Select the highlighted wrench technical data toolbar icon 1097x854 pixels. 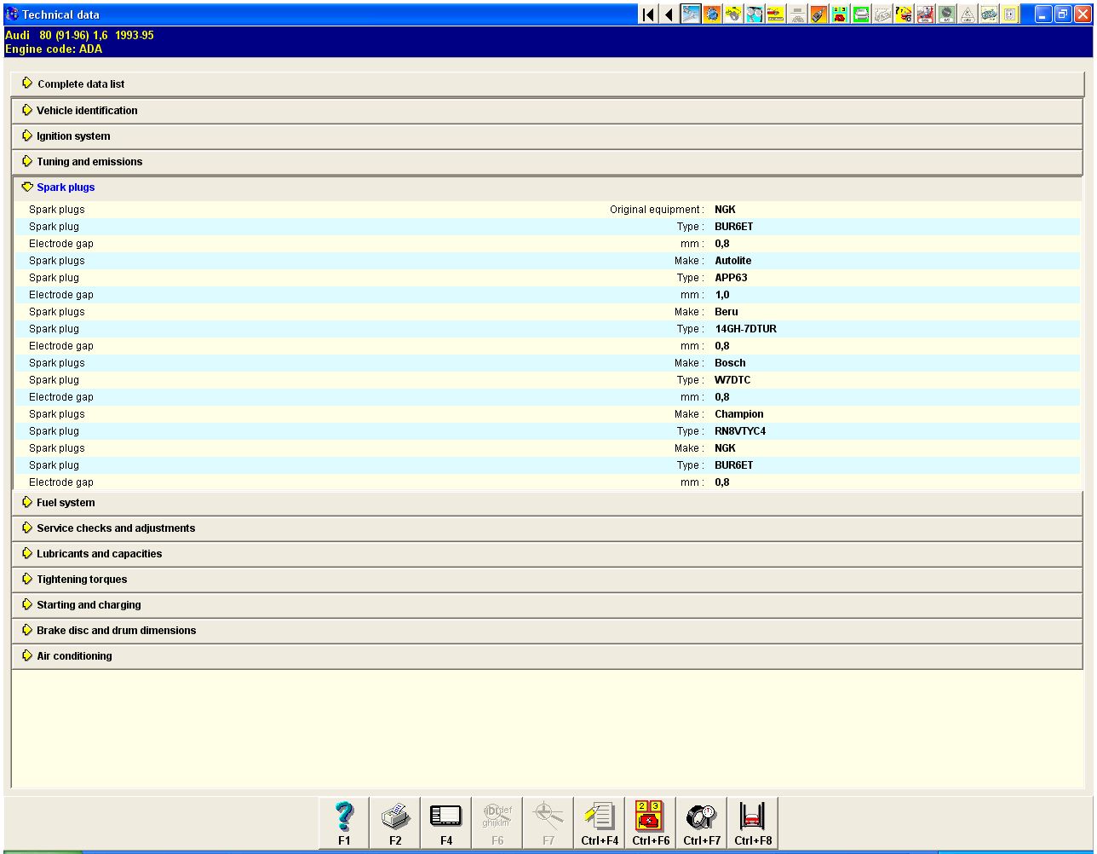point(691,14)
